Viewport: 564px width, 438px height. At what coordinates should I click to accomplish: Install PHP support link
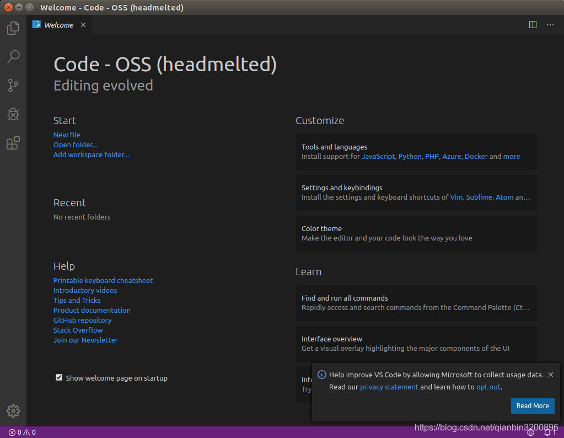click(x=432, y=157)
